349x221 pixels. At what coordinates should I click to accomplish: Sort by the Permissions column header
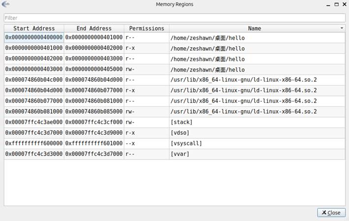pyautogui.click(x=147, y=29)
